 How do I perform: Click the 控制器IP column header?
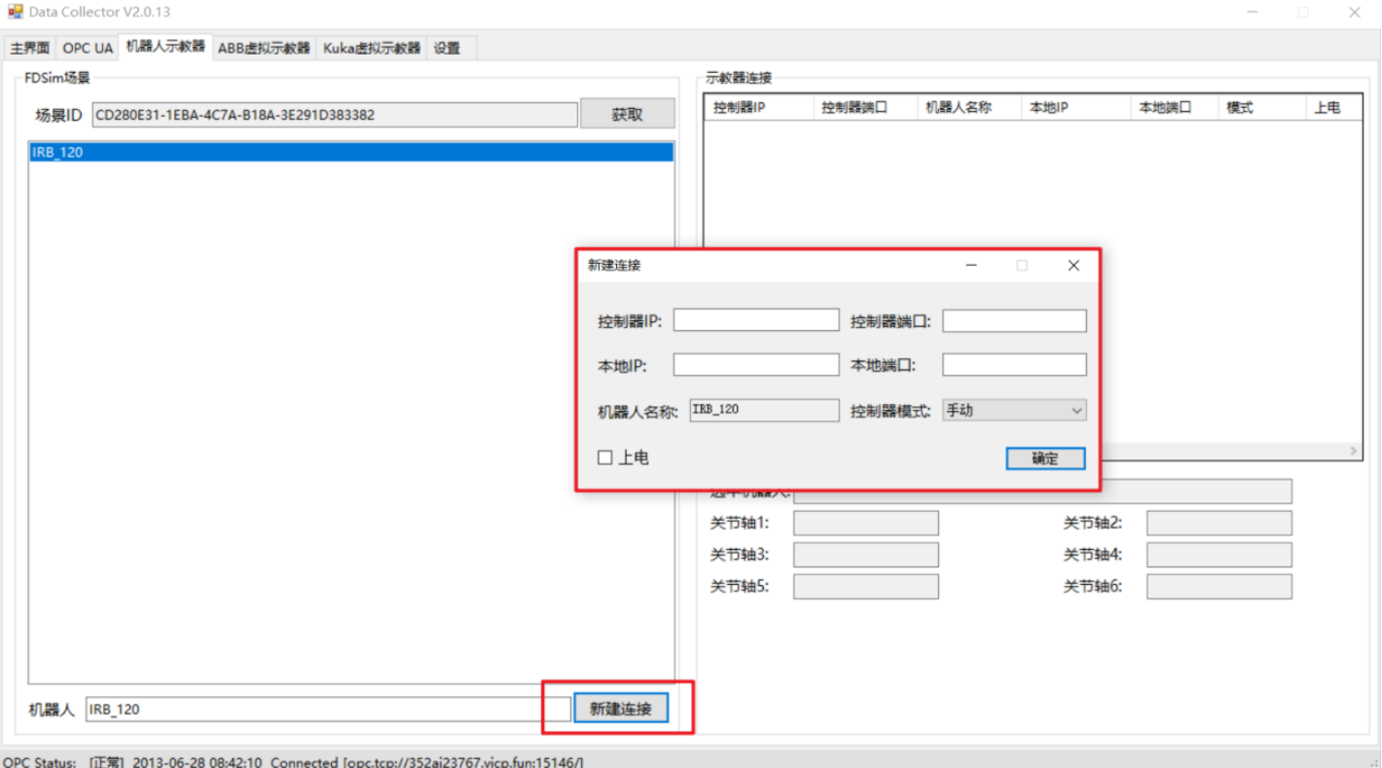pos(757,108)
